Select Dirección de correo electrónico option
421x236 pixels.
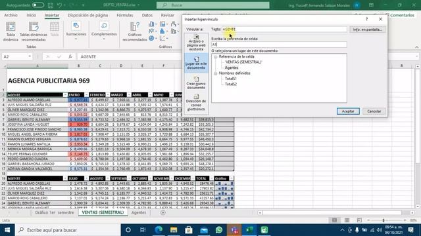(196, 102)
